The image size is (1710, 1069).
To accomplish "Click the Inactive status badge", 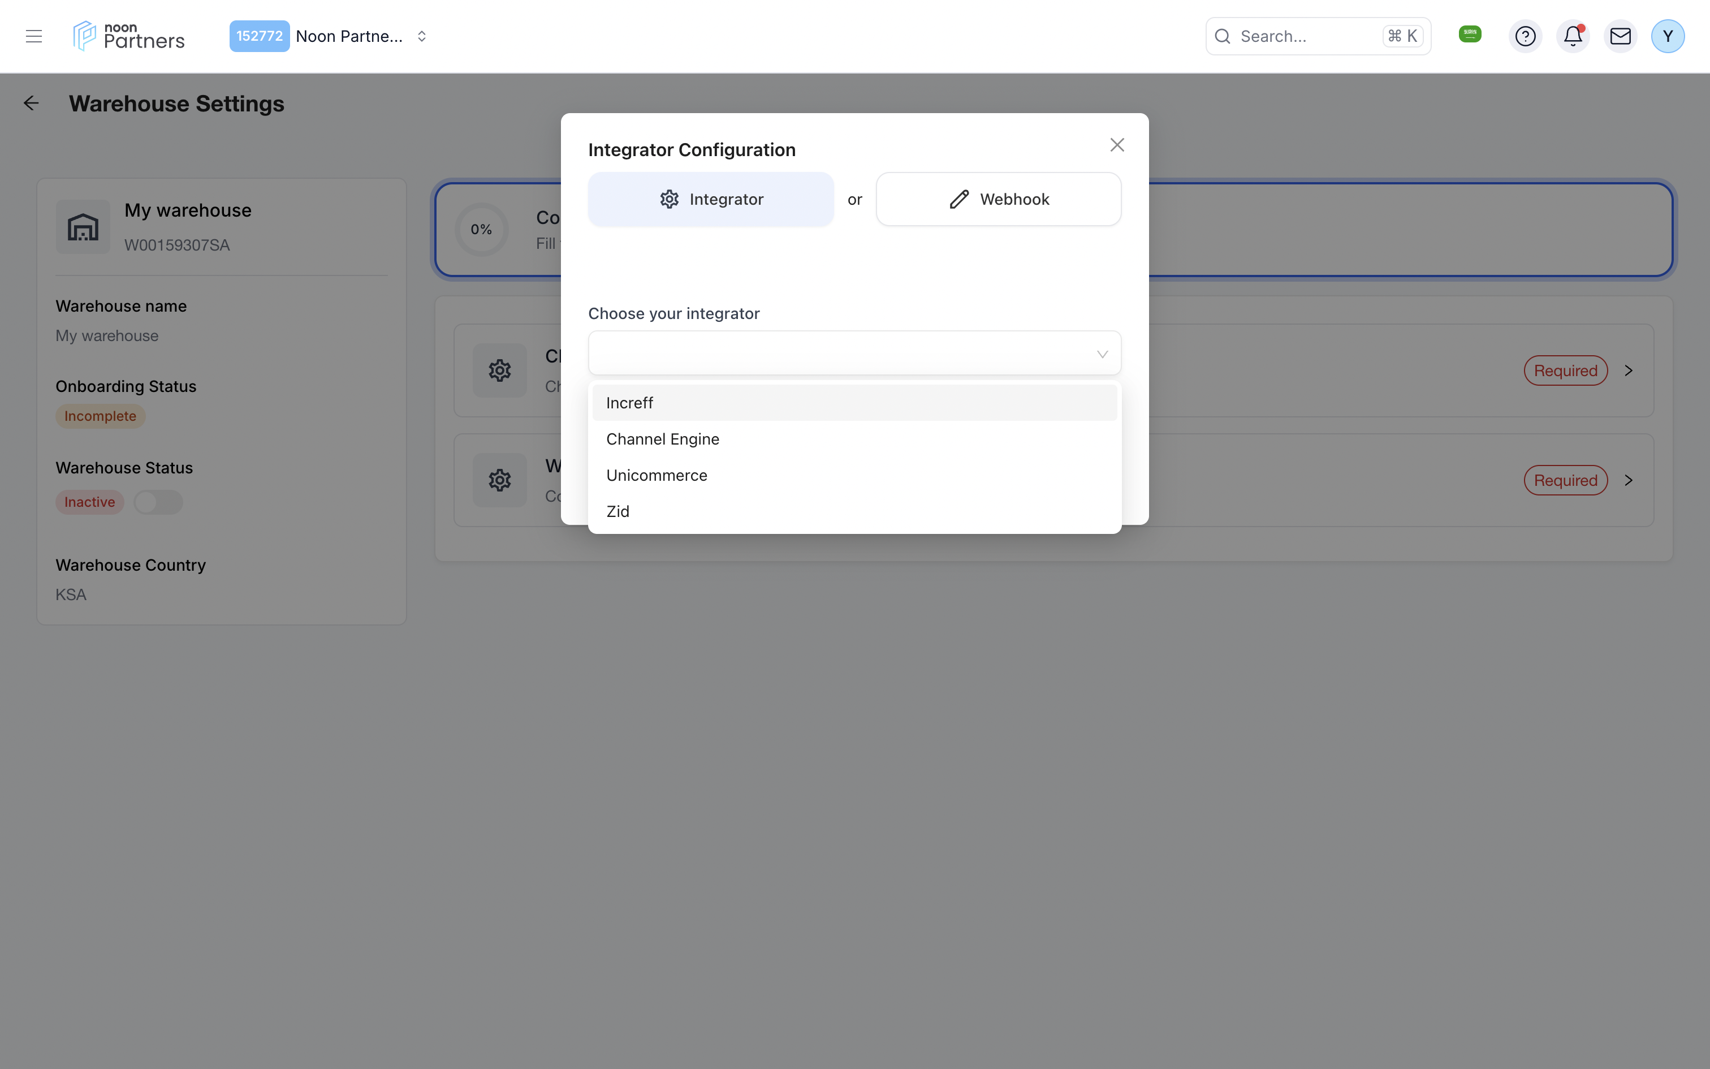I will click(x=90, y=502).
